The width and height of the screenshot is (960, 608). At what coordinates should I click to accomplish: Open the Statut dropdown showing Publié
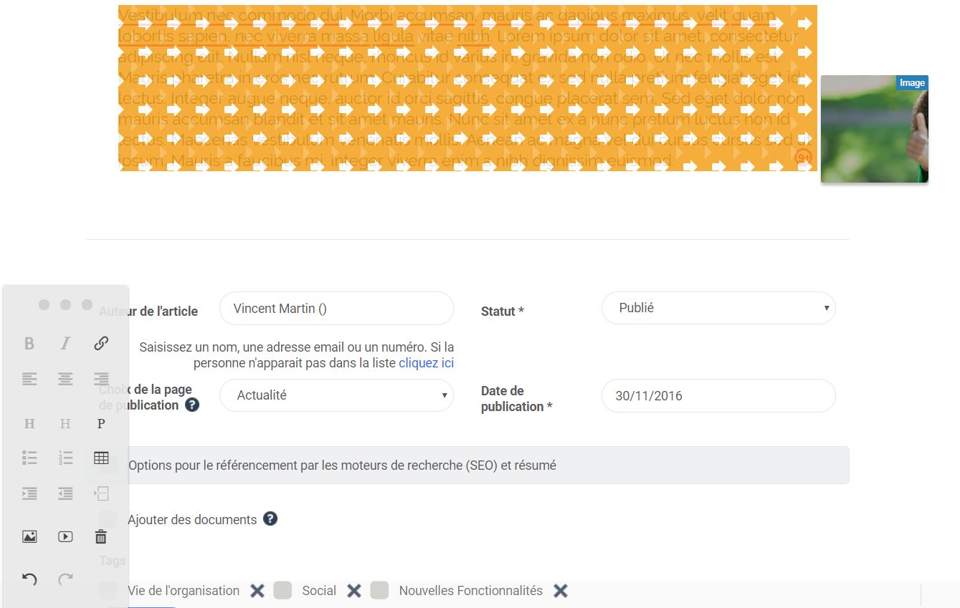(x=718, y=308)
